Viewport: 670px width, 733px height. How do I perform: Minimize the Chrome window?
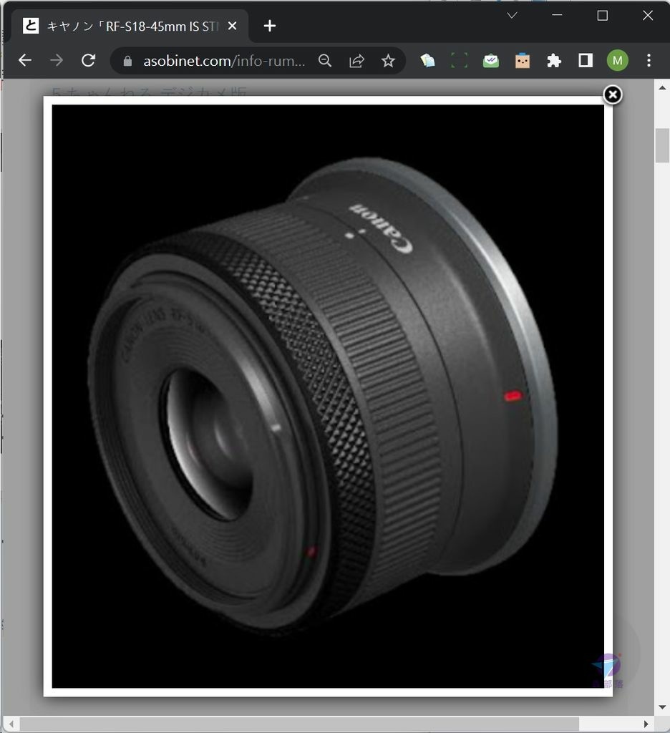click(x=557, y=16)
